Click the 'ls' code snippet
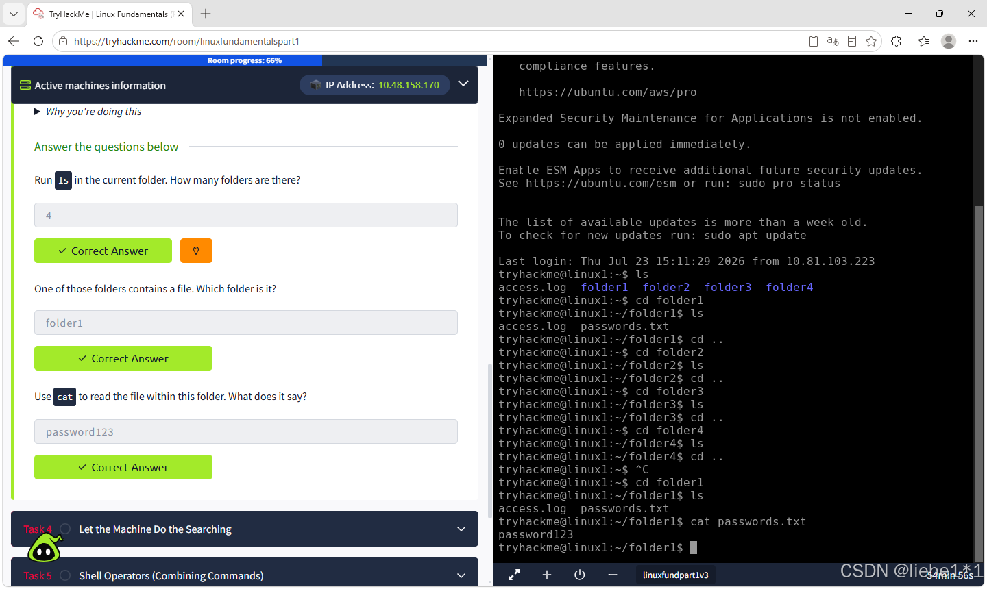 point(63,180)
